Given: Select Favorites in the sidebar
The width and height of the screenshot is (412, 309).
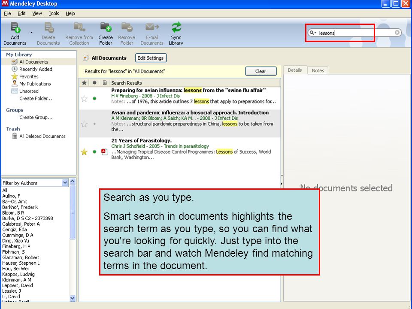Looking at the screenshot, I should point(29,76).
